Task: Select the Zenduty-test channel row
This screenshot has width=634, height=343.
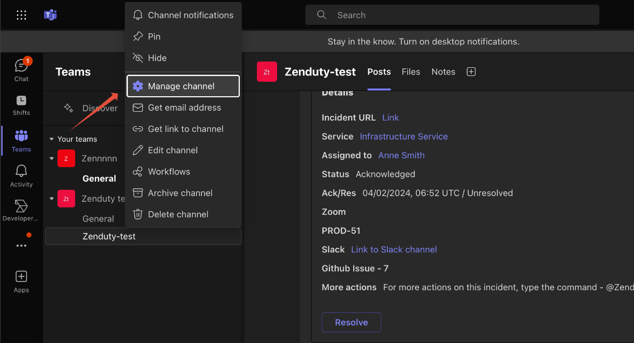Action: coord(143,236)
